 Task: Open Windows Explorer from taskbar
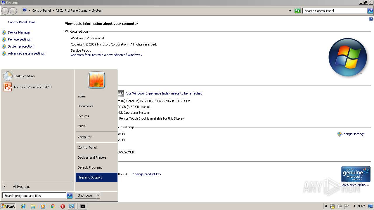point(33,206)
